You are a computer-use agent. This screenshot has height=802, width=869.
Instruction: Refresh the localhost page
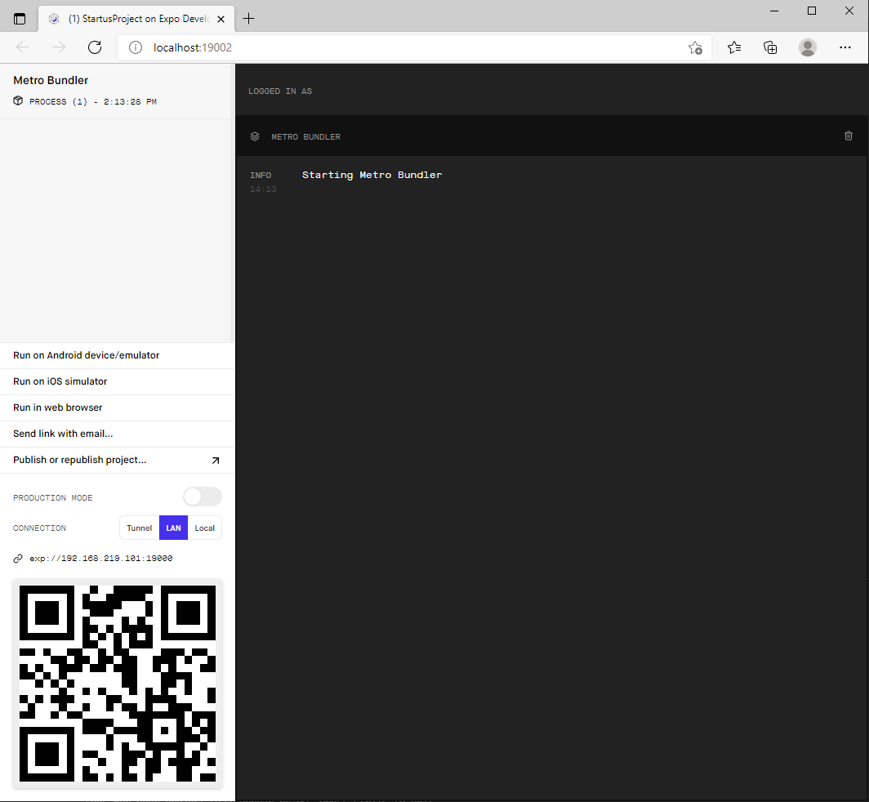(x=95, y=47)
